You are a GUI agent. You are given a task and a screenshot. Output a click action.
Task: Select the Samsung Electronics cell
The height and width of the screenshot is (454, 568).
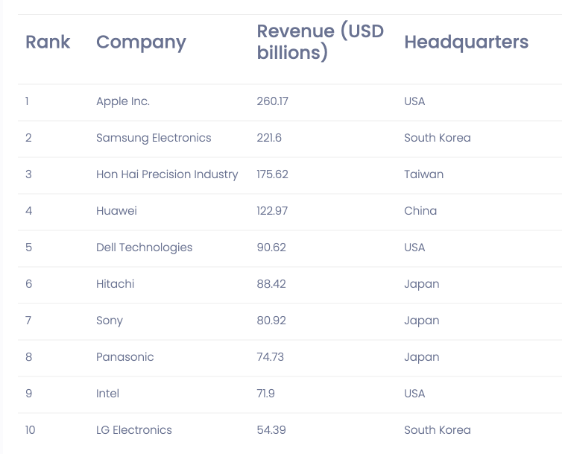click(x=154, y=138)
